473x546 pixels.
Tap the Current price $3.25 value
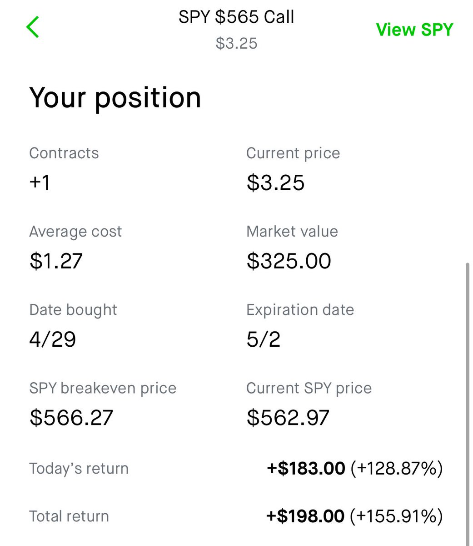[x=275, y=182]
